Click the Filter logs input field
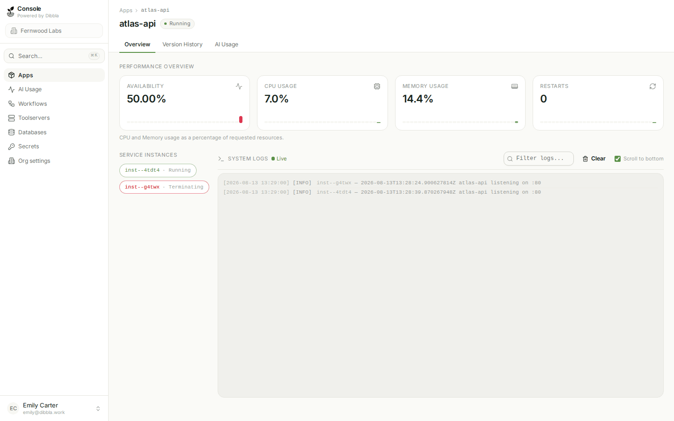This screenshot has height=421, width=674. pyautogui.click(x=539, y=159)
